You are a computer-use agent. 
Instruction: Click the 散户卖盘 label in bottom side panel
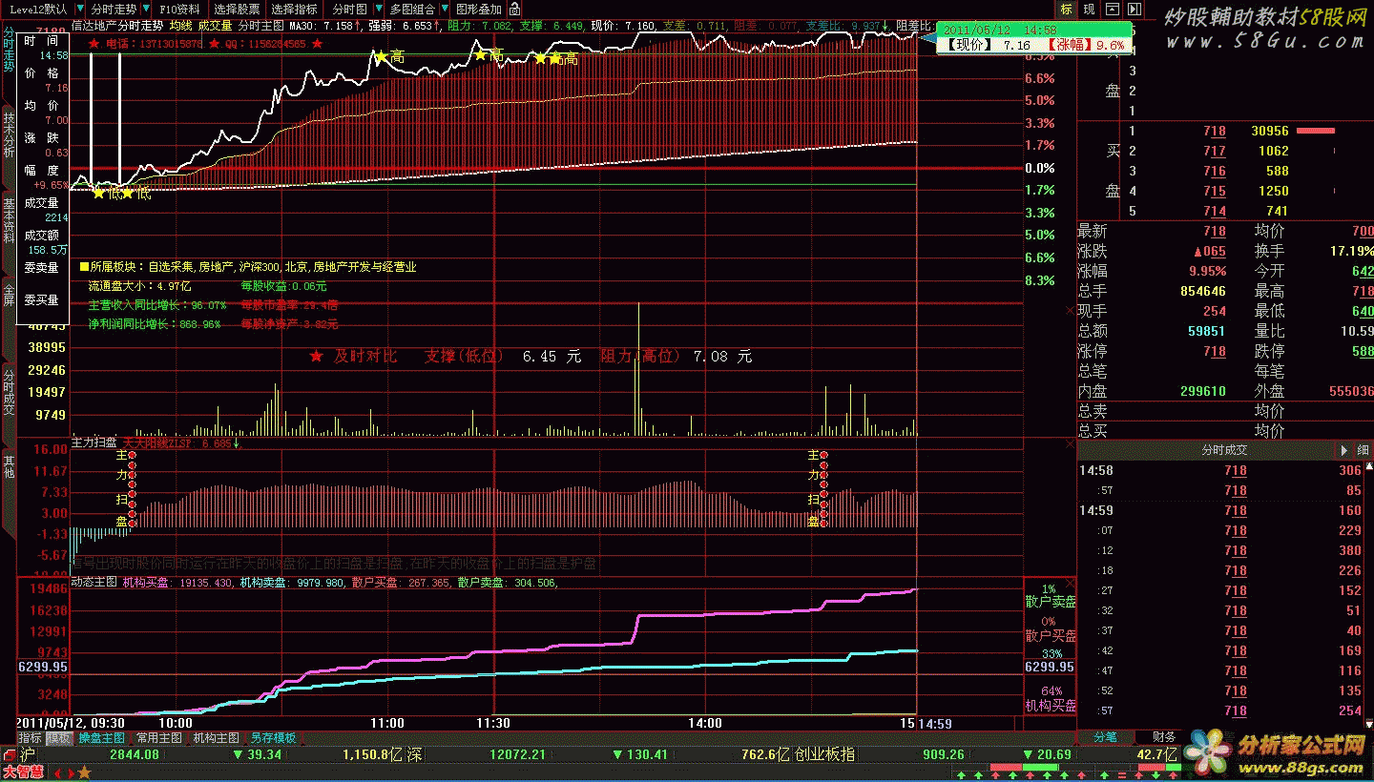pyautogui.click(x=1050, y=602)
